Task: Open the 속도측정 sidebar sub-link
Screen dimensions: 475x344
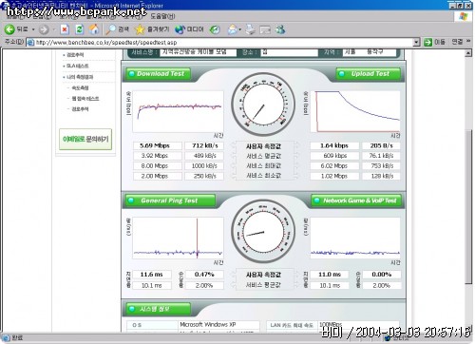Action: (x=80, y=87)
